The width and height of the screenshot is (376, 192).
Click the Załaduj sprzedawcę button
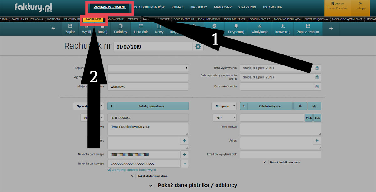(148, 106)
